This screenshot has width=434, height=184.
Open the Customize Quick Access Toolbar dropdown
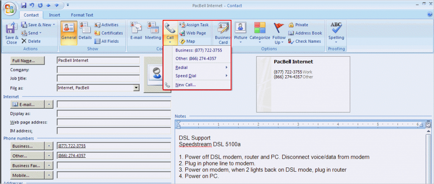coord(68,5)
